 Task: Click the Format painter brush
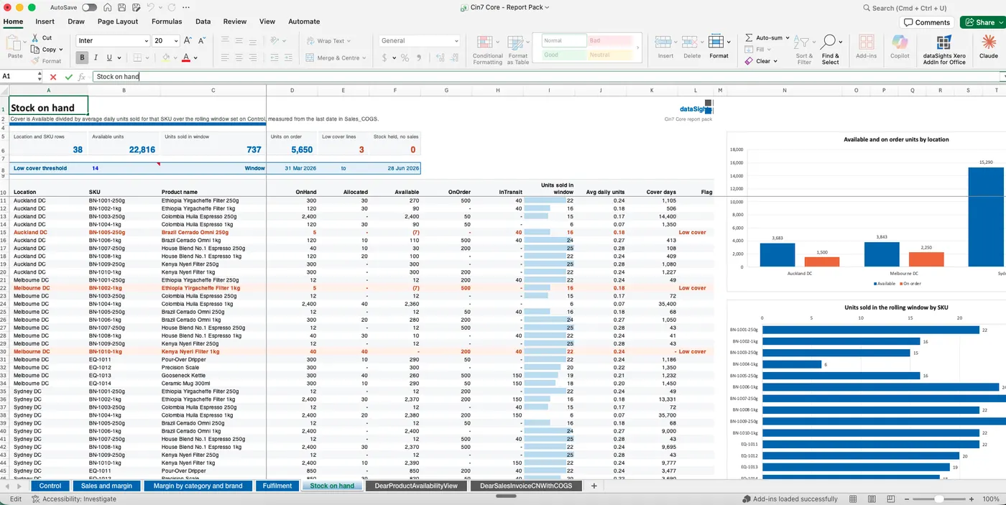(34, 61)
